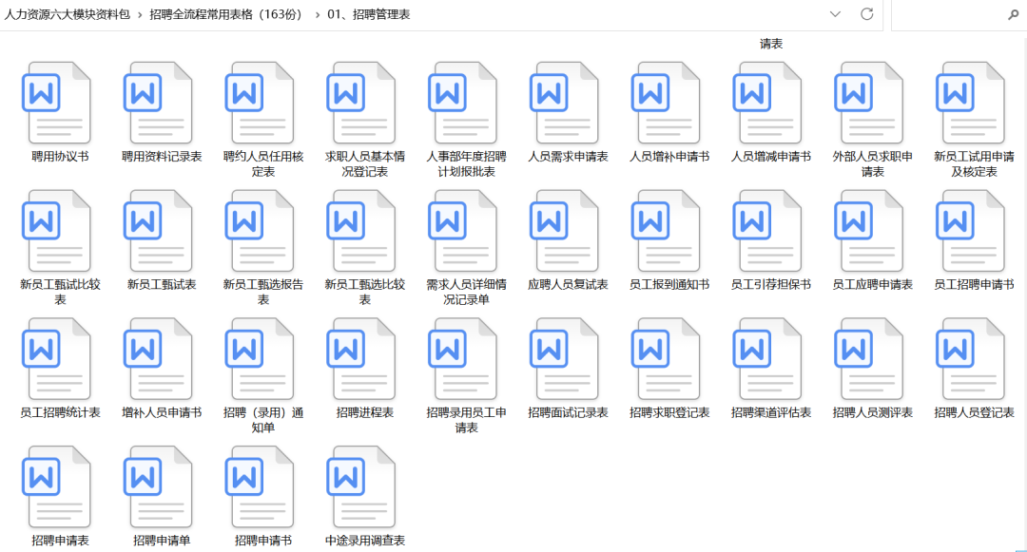
Task: Click 人事部年度招聘计划报批表 document icon
Action: [x=463, y=103]
